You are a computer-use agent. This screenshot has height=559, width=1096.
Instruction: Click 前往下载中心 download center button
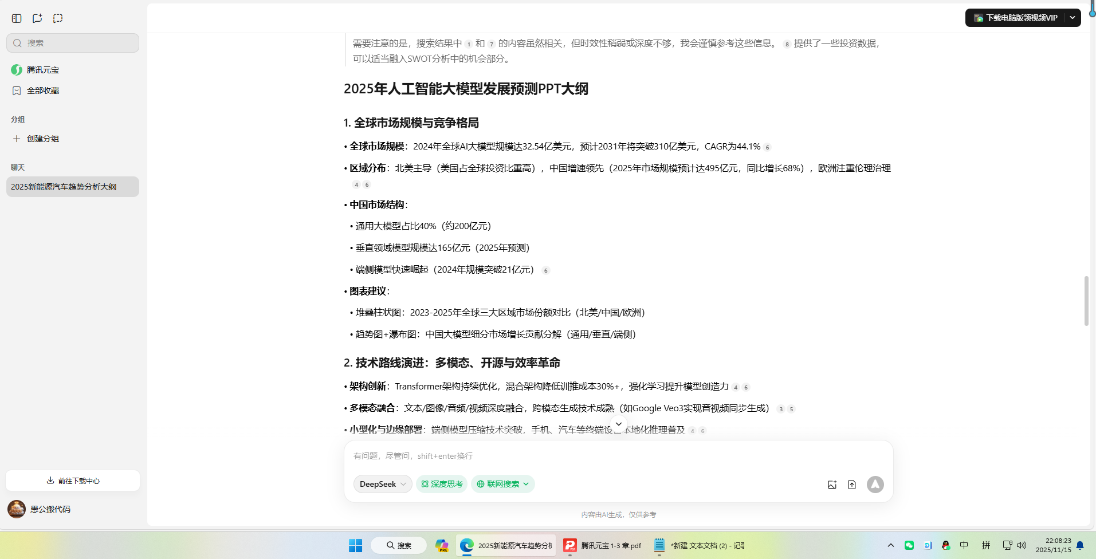point(72,481)
